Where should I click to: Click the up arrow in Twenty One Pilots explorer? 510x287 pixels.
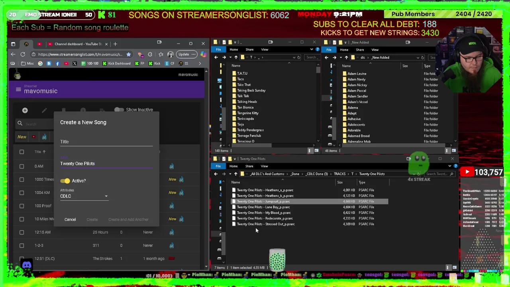[235, 174]
